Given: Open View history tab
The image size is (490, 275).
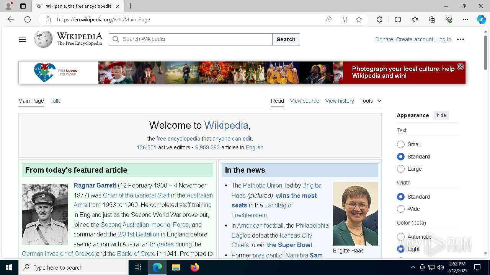Looking at the screenshot, I should [340, 101].
